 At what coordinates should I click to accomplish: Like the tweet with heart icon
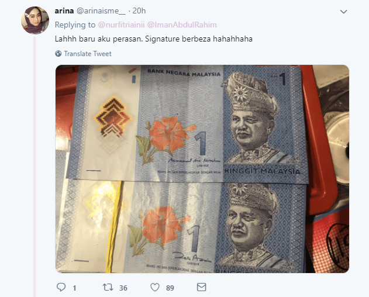click(155, 287)
